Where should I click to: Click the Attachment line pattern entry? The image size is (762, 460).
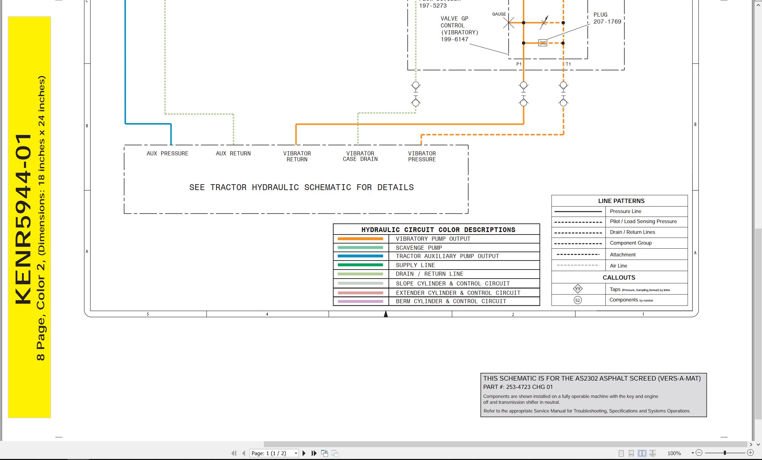tap(622, 255)
